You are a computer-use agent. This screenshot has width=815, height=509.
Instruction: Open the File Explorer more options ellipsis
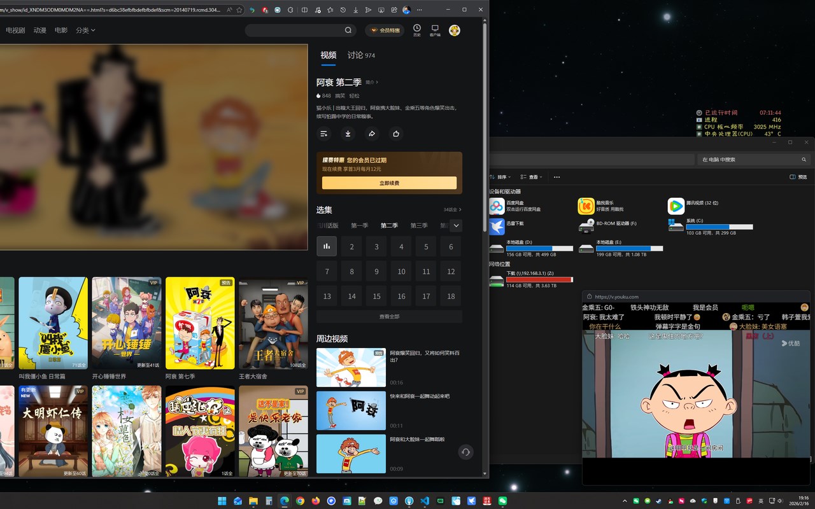[556, 177]
